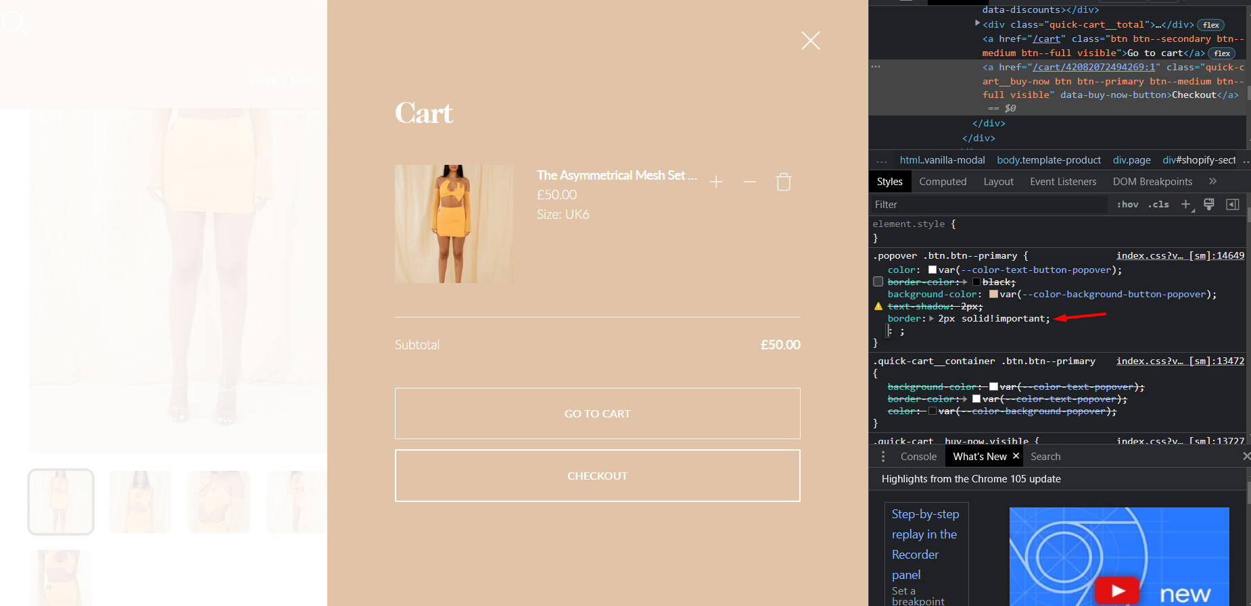Toggle the computed styles sidebar icon
The image size is (1251, 606).
(1233, 204)
